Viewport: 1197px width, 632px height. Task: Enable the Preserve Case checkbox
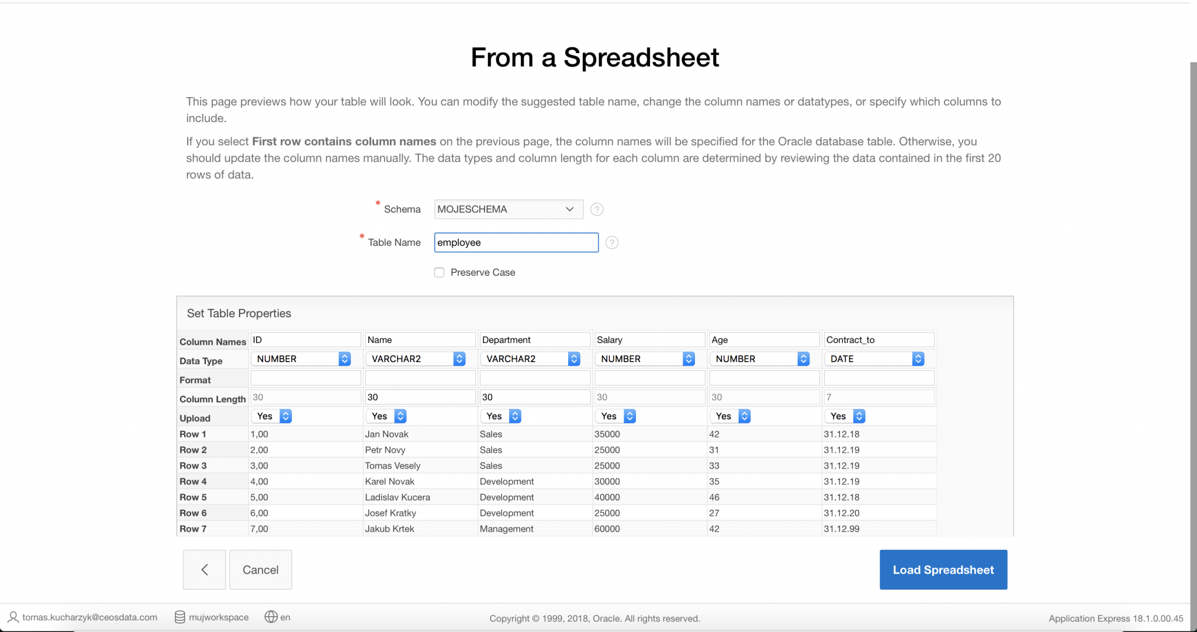440,272
